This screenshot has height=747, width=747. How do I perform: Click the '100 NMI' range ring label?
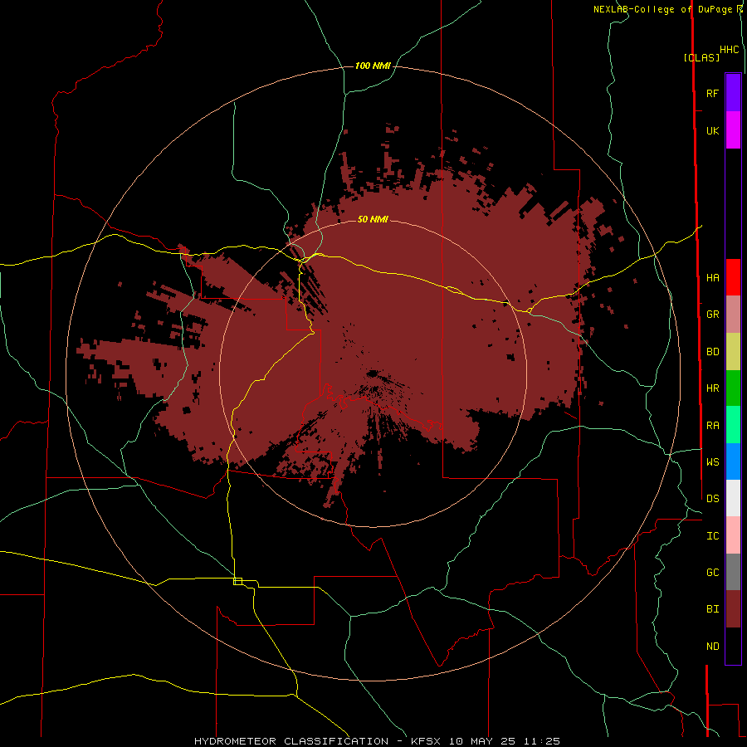(373, 66)
